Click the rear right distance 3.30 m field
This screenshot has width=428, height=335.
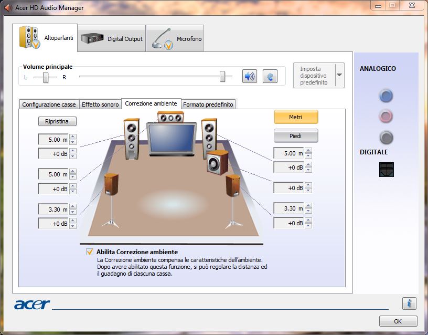point(289,208)
